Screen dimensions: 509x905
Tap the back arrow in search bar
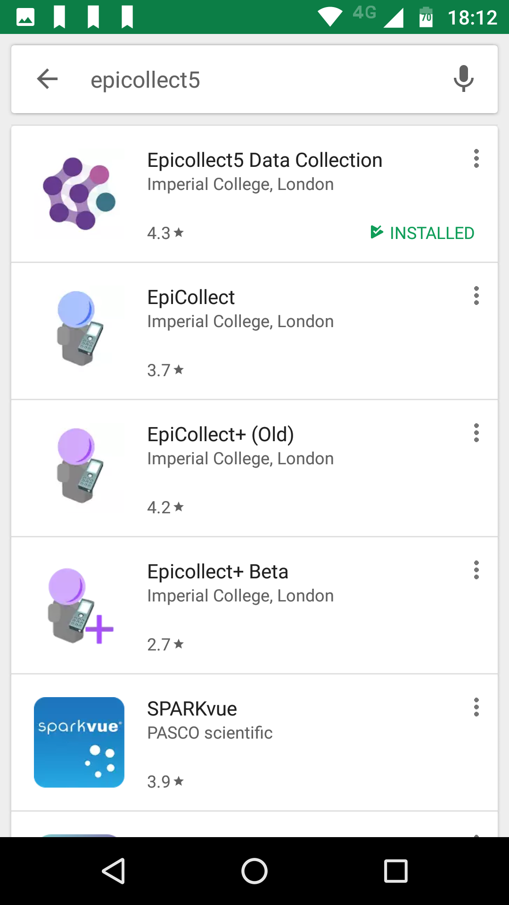[x=47, y=79]
